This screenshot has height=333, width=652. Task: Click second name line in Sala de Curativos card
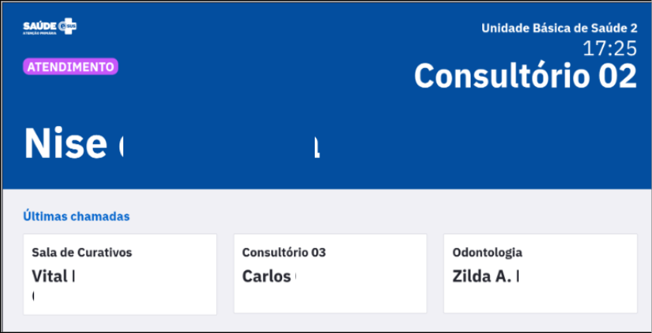tap(33, 296)
